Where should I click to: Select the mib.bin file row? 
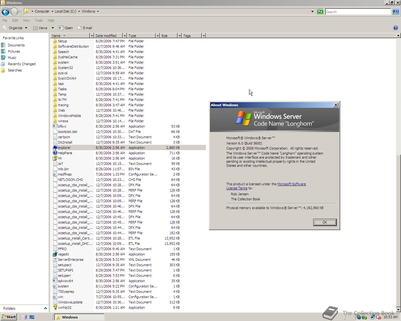(x=129, y=169)
